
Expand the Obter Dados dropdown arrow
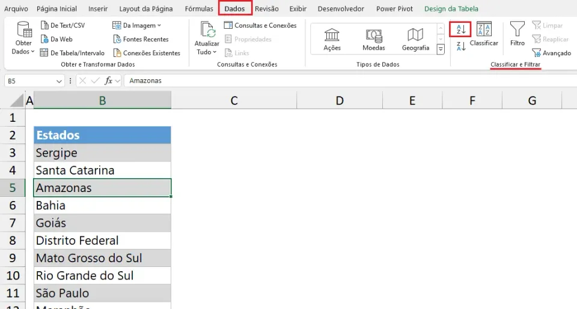click(x=32, y=52)
